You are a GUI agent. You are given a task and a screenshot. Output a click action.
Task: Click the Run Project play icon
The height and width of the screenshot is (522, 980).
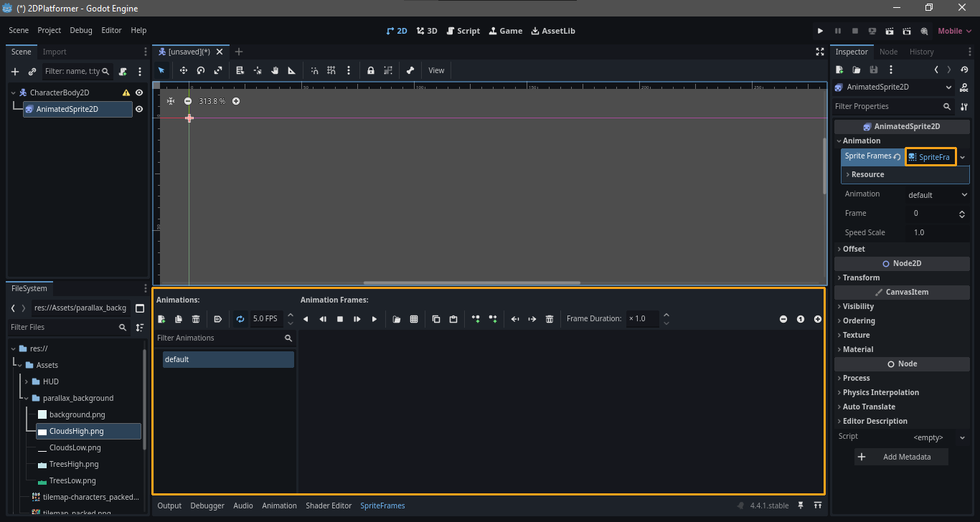click(x=820, y=31)
